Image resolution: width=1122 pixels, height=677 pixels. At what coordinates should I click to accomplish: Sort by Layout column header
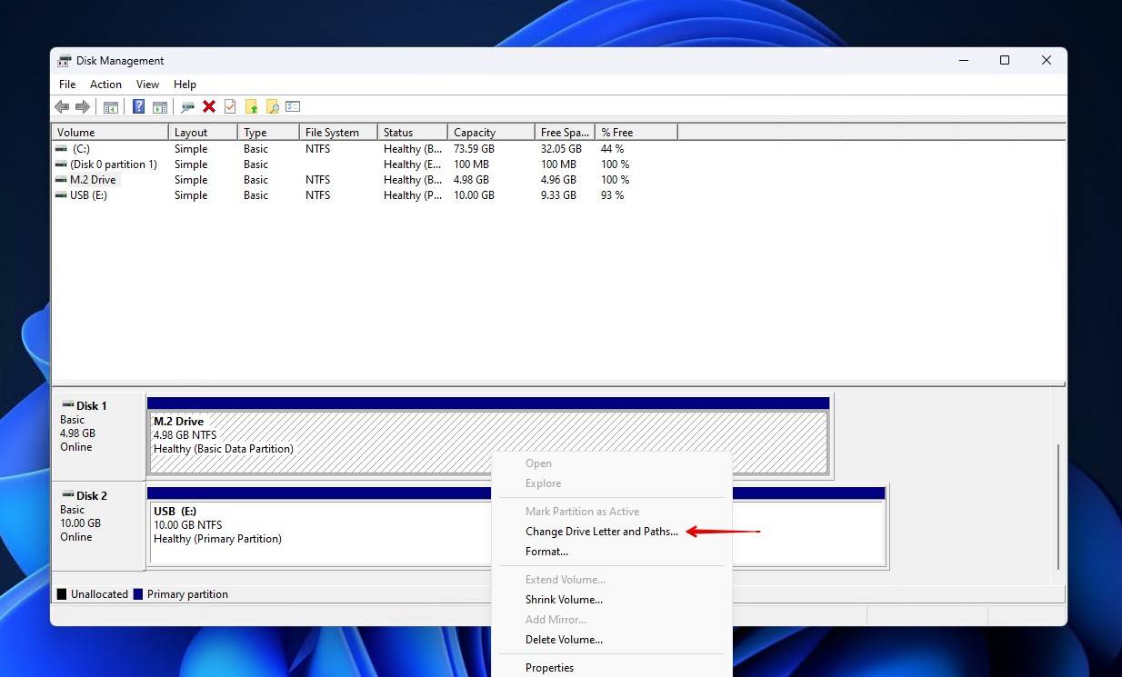coord(203,133)
